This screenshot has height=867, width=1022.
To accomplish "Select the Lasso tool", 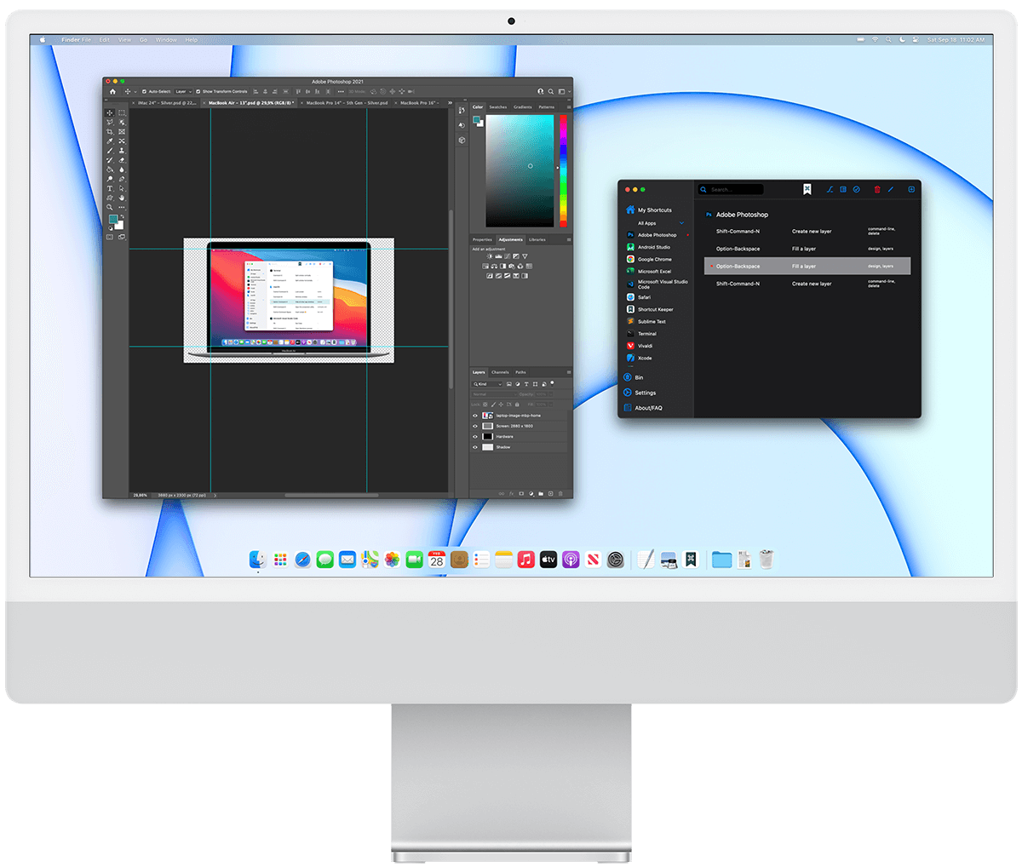I will [x=110, y=123].
